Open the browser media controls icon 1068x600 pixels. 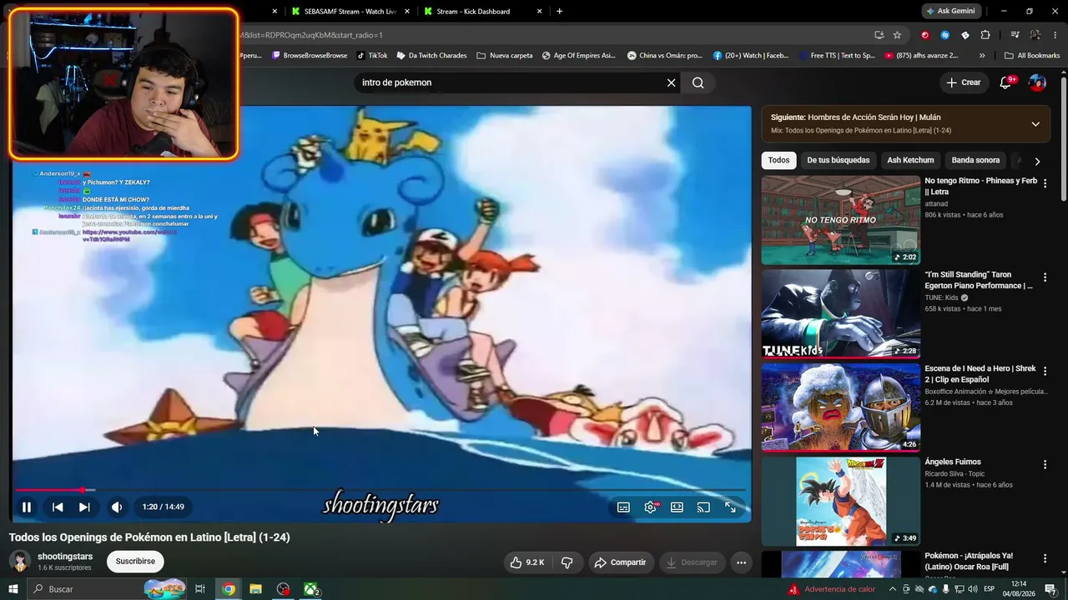coord(1015,35)
